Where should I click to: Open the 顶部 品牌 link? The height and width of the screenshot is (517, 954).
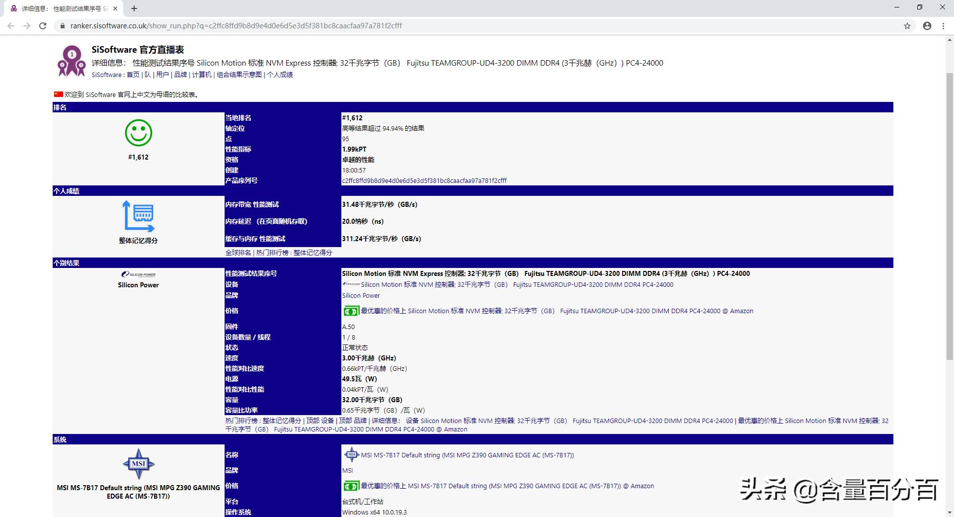click(353, 421)
